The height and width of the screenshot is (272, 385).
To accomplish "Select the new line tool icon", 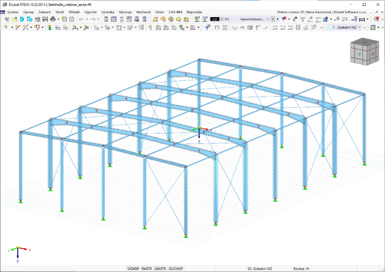I will pos(17,27).
